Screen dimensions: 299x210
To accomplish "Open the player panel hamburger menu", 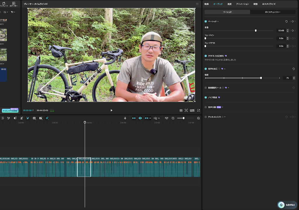I will 197,4.
